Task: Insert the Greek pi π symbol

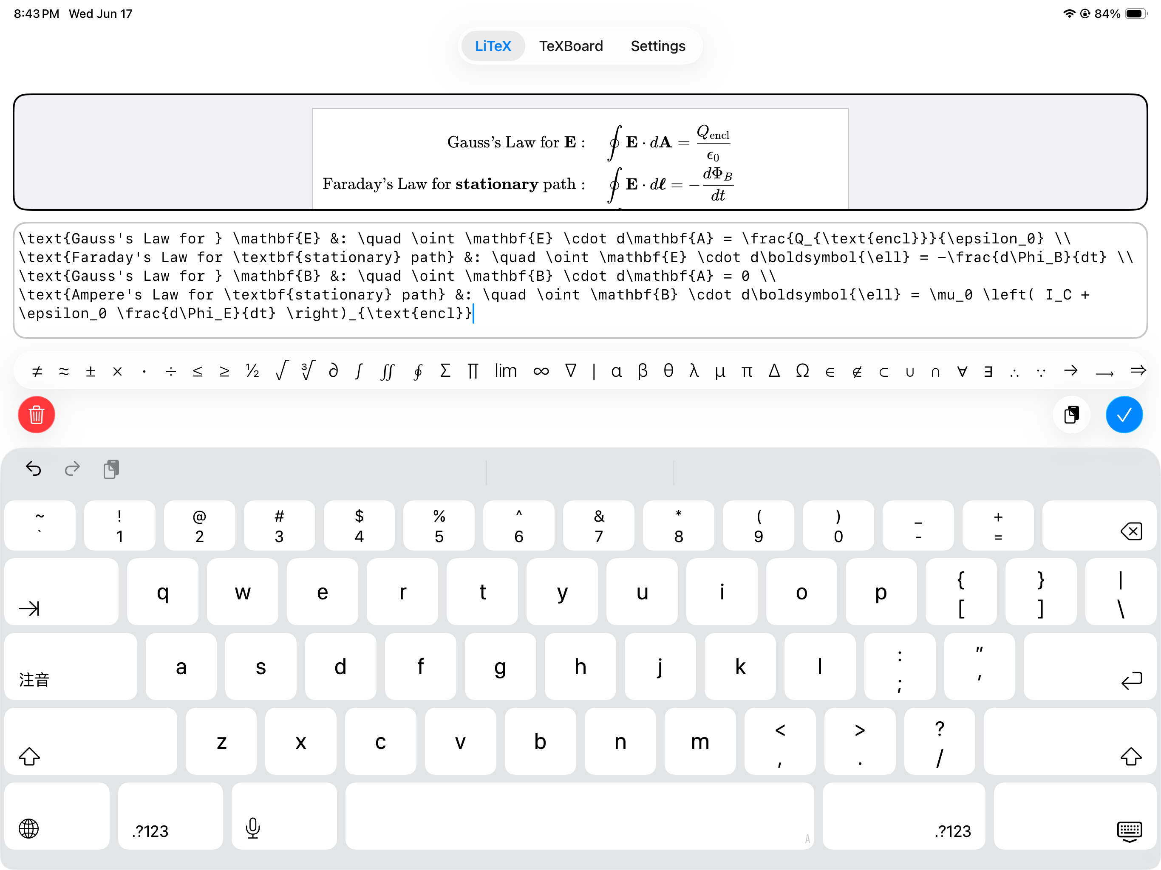Action: coord(746,372)
